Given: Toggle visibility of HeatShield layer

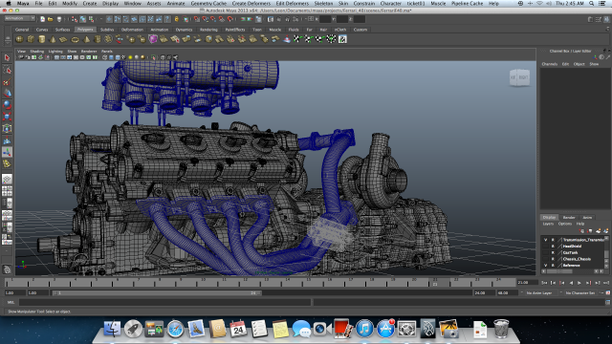Looking at the screenshot, I should tap(545, 247).
